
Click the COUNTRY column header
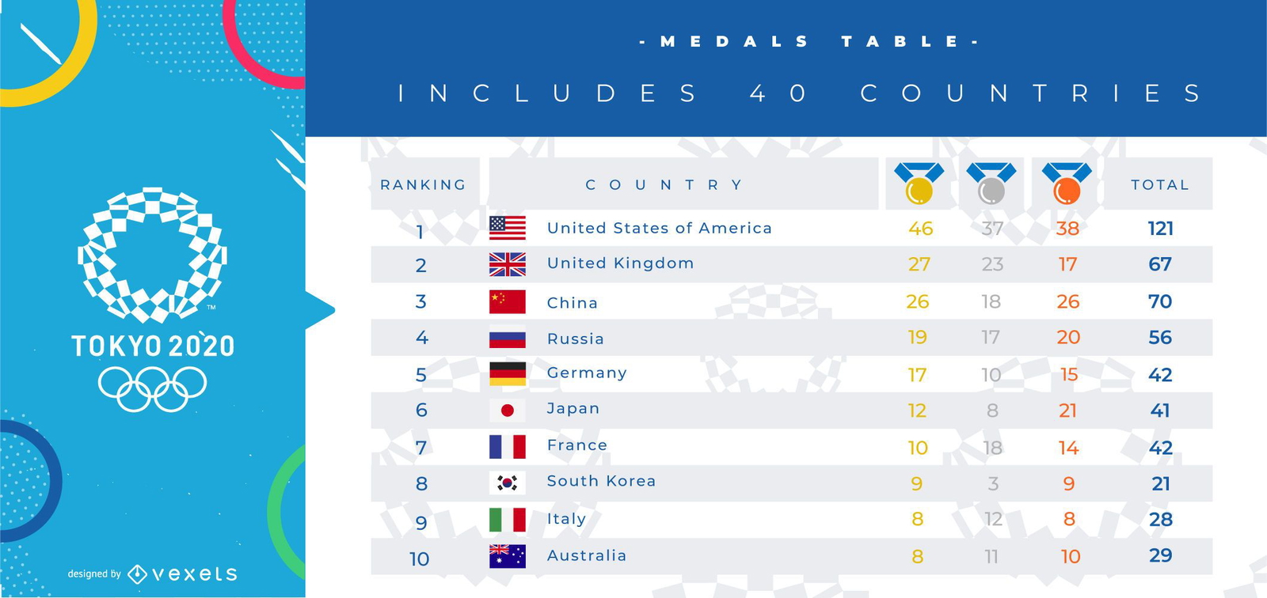pyautogui.click(x=665, y=185)
